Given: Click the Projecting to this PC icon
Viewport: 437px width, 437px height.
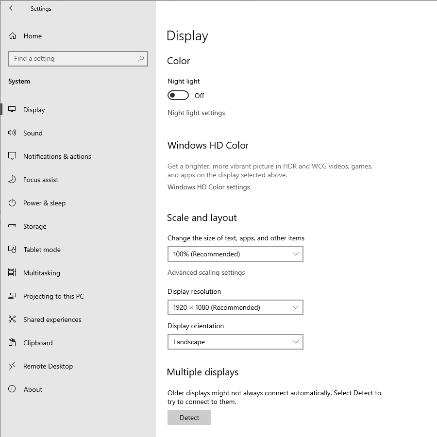Looking at the screenshot, I should (x=12, y=296).
